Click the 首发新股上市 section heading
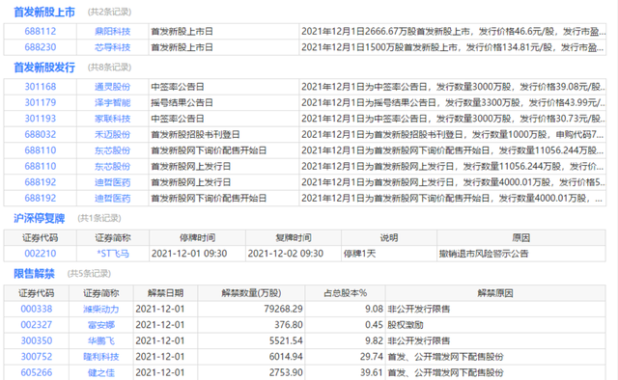This screenshot has width=618, height=380. click(x=44, y=13)
